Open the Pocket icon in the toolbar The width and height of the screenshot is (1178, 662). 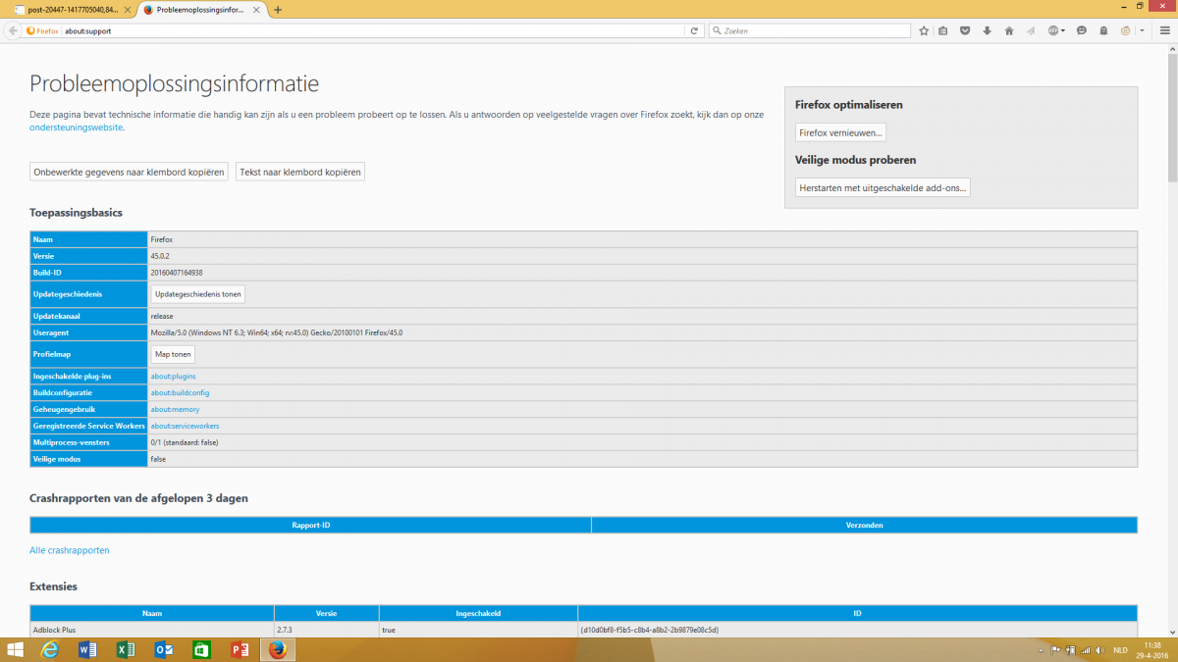965,30
